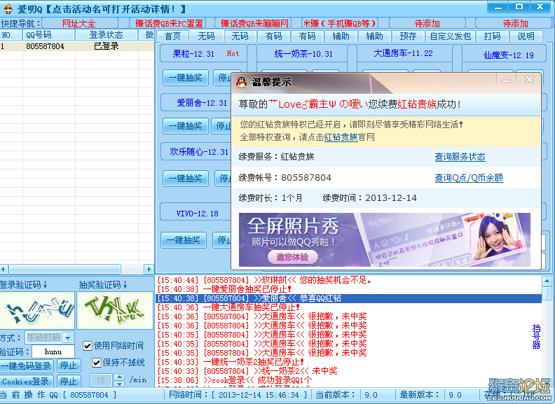555x404 pixels.
Task: Click 停止 next to 一键免码登录
Action: coord(68,365)
